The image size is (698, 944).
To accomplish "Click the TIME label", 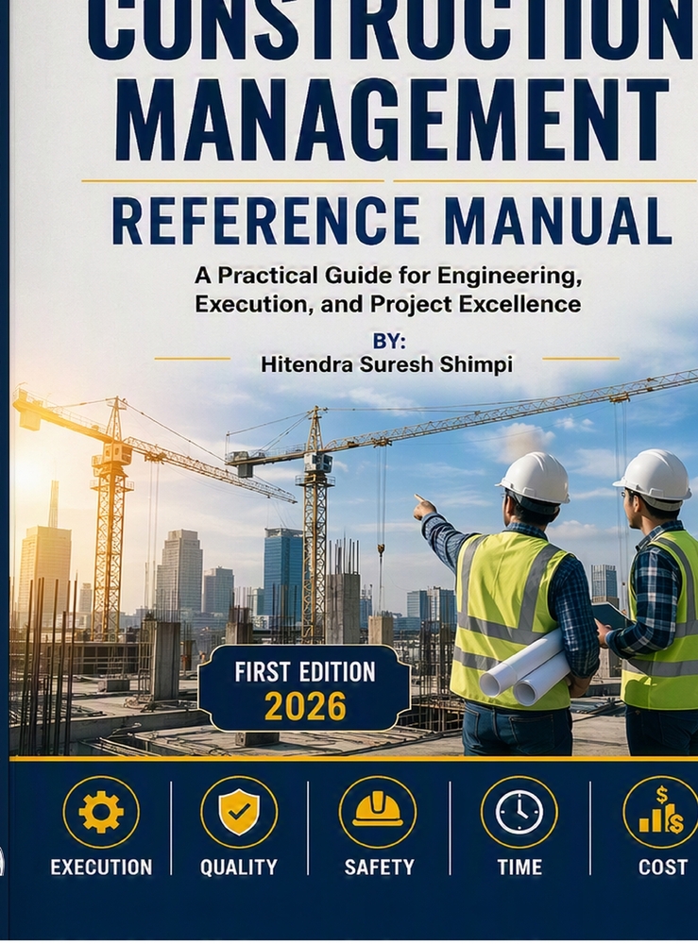I will point(519,867).
